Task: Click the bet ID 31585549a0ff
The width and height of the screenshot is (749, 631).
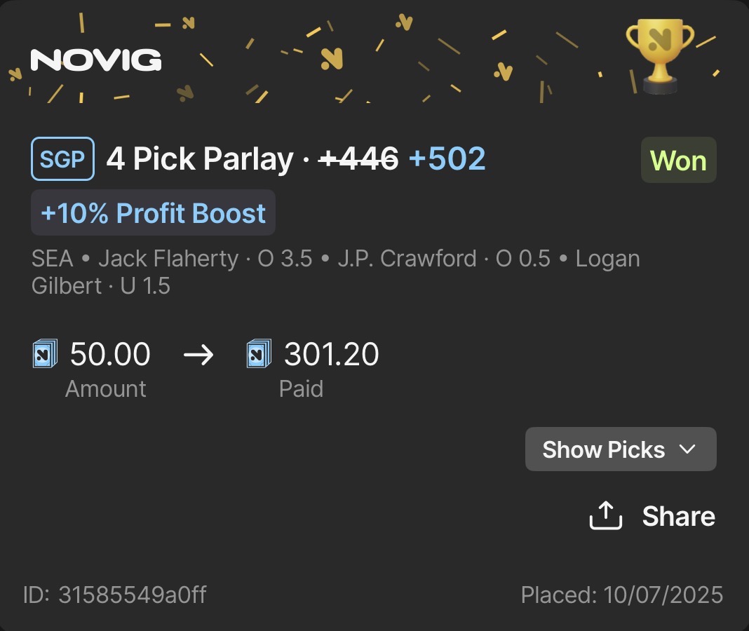Action: click(x=114, y=595)
